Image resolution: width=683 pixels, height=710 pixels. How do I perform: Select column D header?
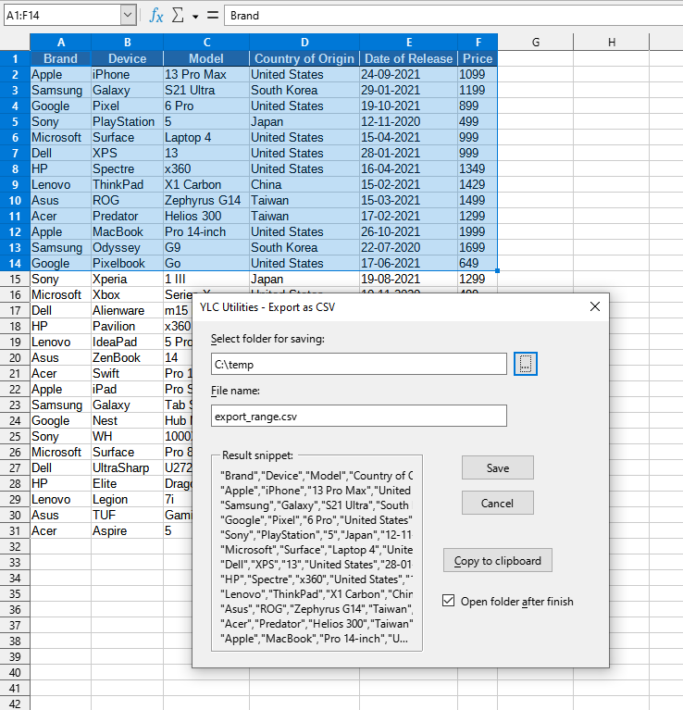pyautogui.click(x=304, y=42)
